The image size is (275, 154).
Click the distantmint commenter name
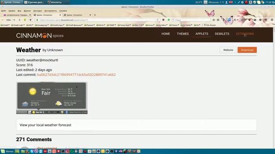47,148
